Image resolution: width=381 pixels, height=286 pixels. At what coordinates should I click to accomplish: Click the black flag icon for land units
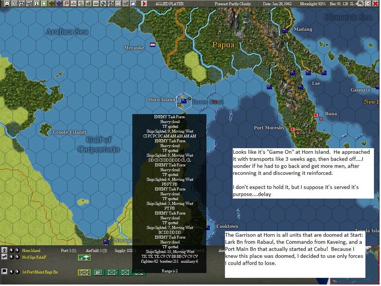tap(4, 272)
